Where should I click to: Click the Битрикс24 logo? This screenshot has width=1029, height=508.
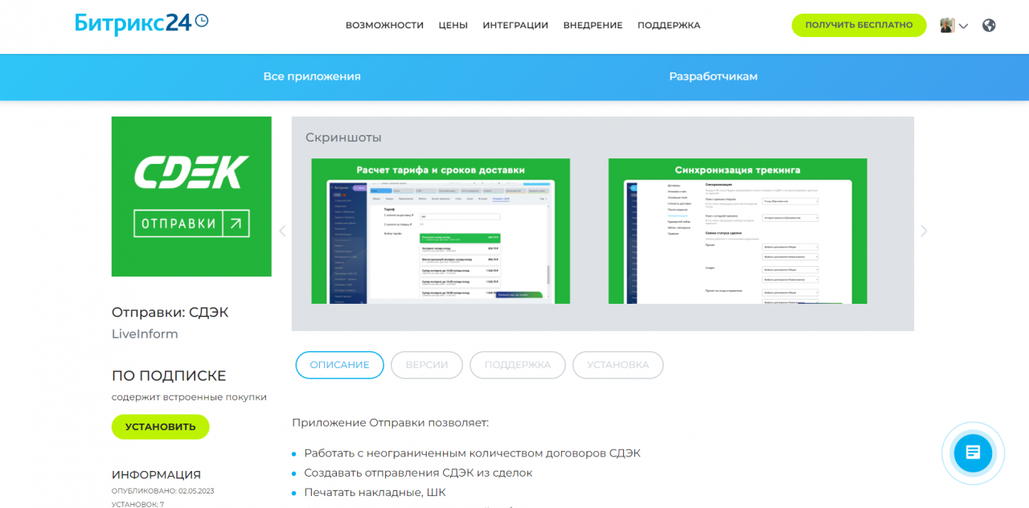point(141,23)
